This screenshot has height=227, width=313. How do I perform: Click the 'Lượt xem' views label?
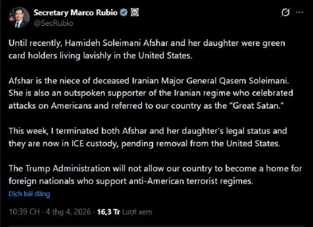click(137, 212)
